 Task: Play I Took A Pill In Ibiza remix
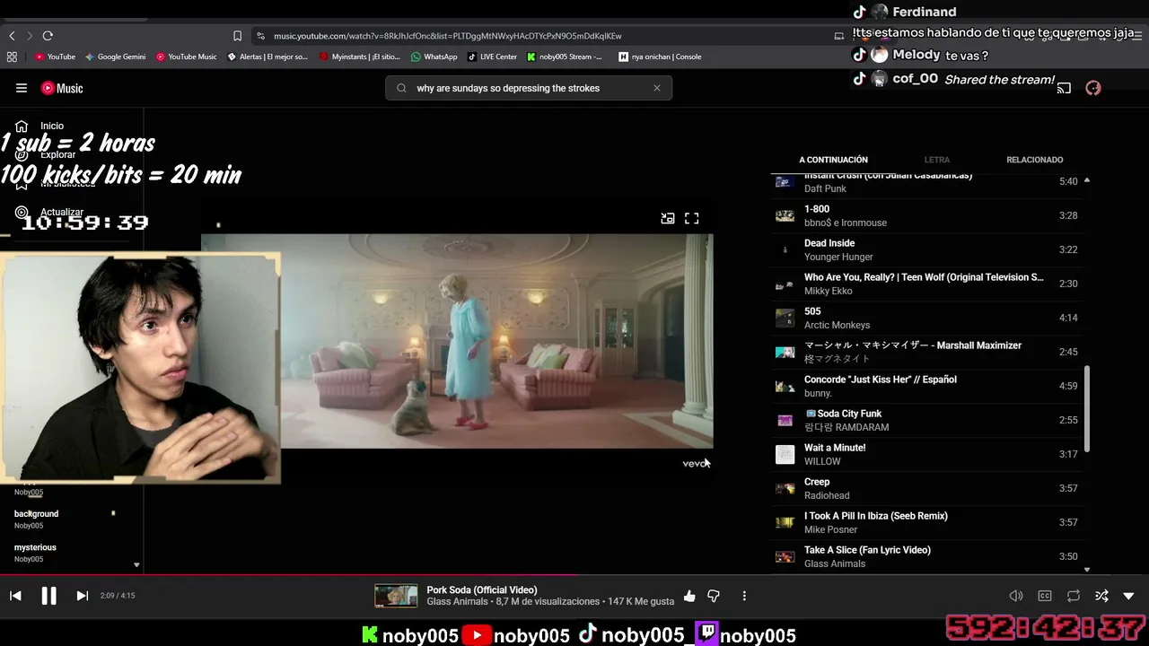point(927,522)
